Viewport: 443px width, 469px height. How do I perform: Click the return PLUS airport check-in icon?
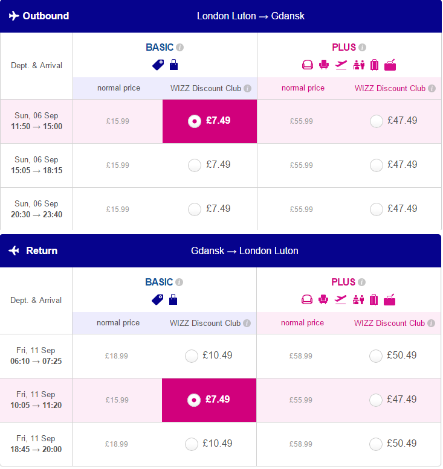point(358,299)
